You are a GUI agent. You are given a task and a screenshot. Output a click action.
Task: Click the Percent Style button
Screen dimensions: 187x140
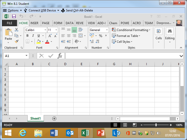[x=100, y=36]
